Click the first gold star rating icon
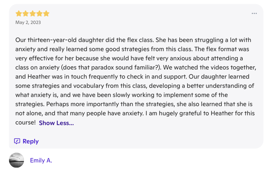The width and height of the screenshot is (277, 175). pos(19,13)
